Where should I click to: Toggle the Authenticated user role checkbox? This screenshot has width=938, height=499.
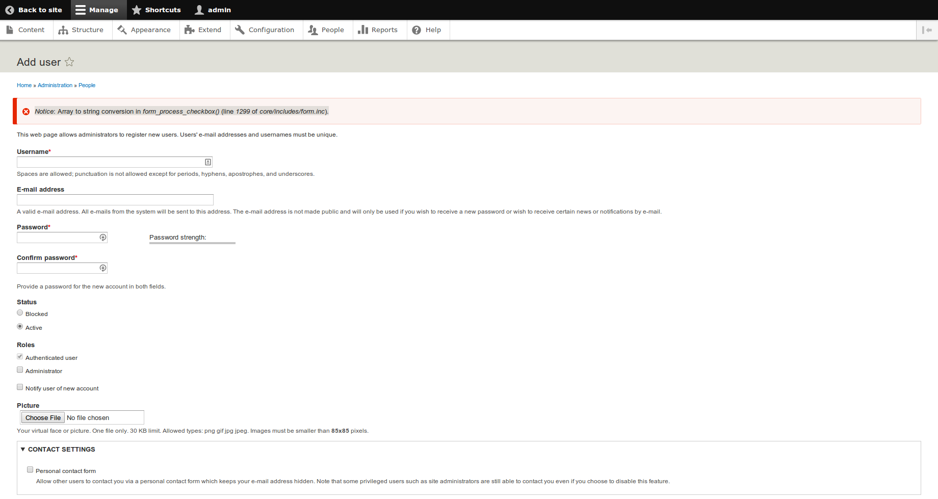(x=20, y=357)
